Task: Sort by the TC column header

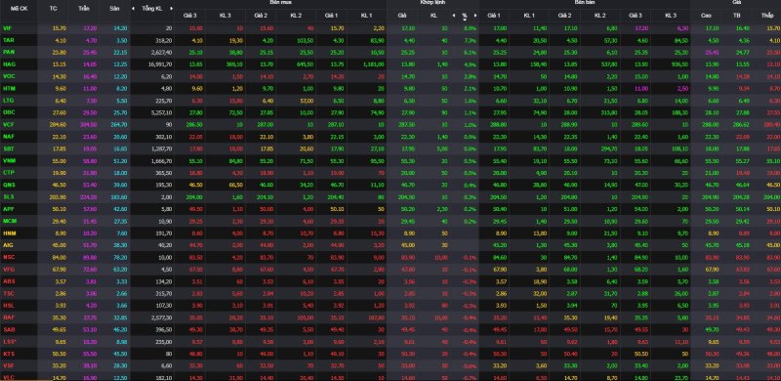Action: 54,9
